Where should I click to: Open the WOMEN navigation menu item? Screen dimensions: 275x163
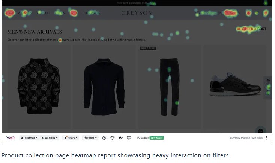pyautogui.click(x=24, y=13)
